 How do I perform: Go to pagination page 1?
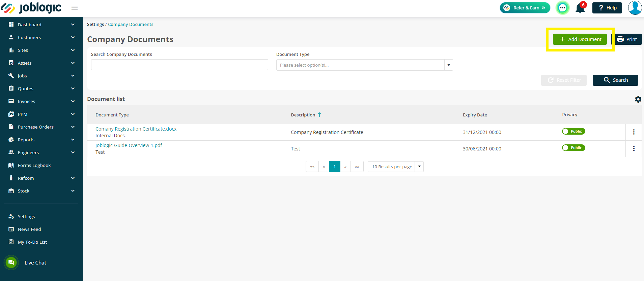tap(335, 167)
